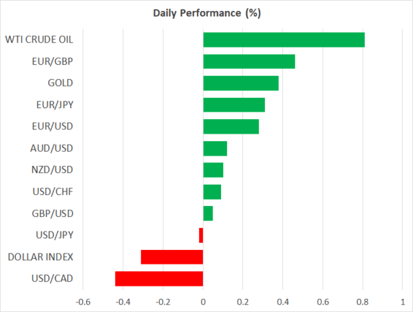Image resolution: width=413 pixels, height=312 pixels.
Task: Select the small GBP/USD green bar
Action: [x=208, y=214]
